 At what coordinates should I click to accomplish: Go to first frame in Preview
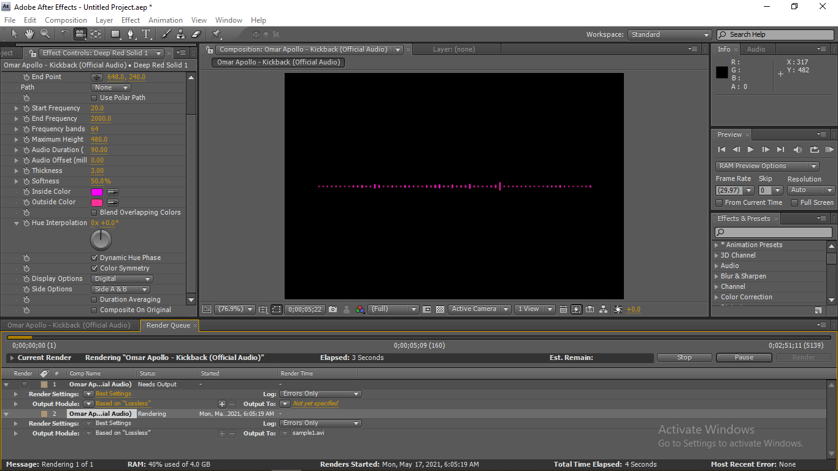722,150
